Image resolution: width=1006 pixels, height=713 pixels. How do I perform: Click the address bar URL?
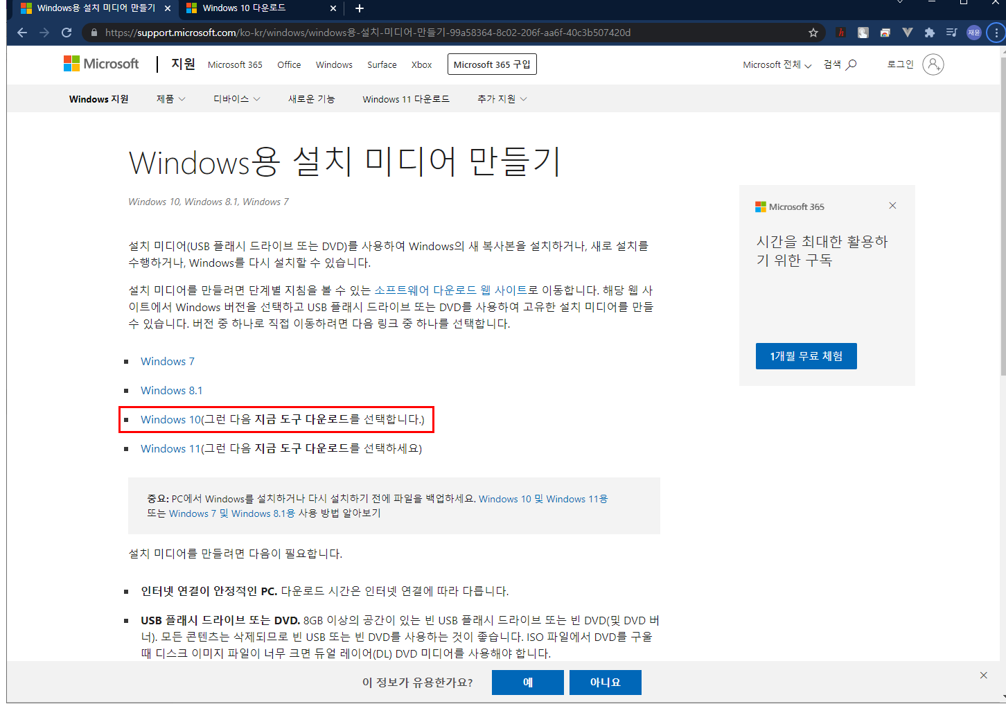point(368,33)
